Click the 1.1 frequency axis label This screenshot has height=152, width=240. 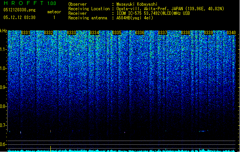3,49
